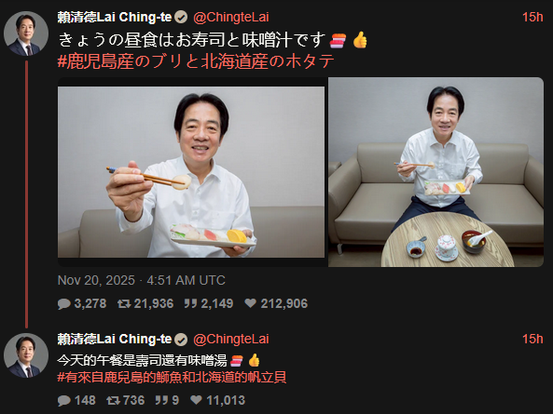
Task: Click the quote icon showing 9
Action: (162, 400)
